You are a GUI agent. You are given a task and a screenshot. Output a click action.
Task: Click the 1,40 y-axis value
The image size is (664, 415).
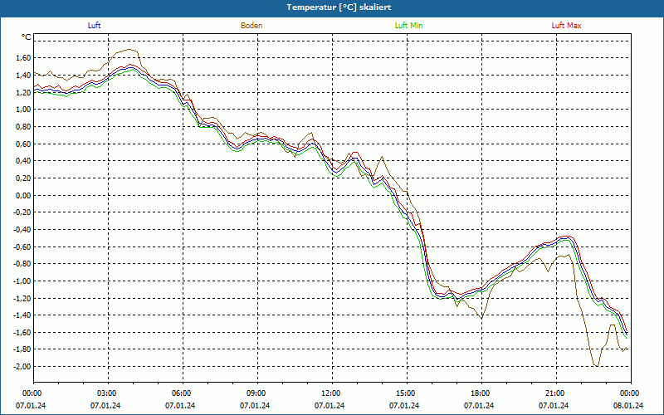[x=24, y=75]
